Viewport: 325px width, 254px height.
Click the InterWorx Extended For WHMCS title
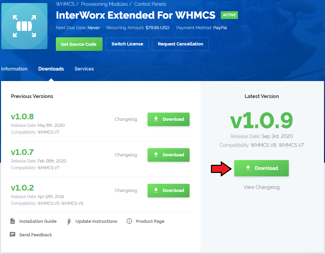tap(135, 15)
